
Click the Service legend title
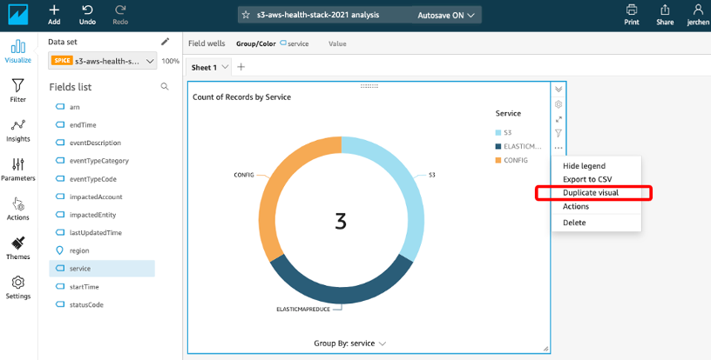[x=508, y=113]
